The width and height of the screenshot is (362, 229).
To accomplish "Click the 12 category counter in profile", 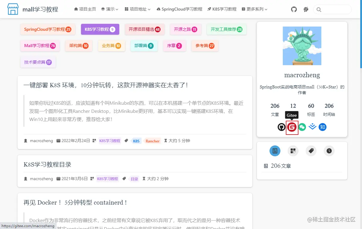I will tap(293, 106).
